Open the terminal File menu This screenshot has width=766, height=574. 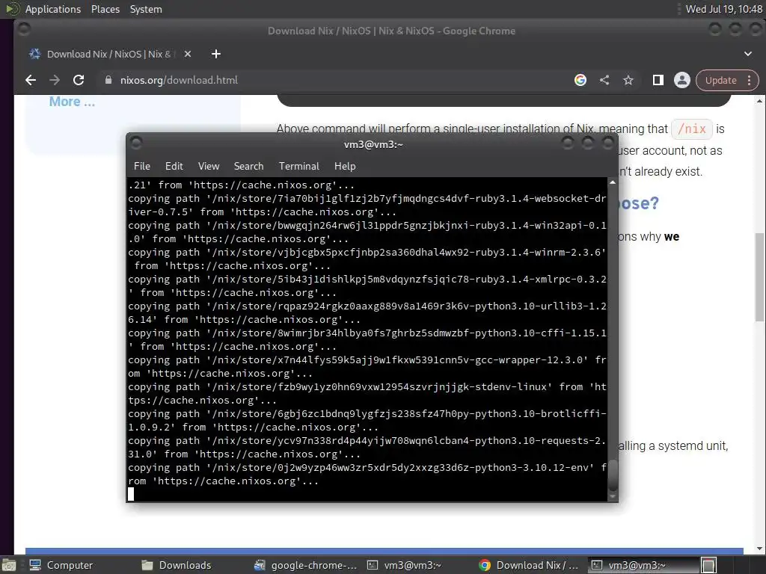coord(142,167)
